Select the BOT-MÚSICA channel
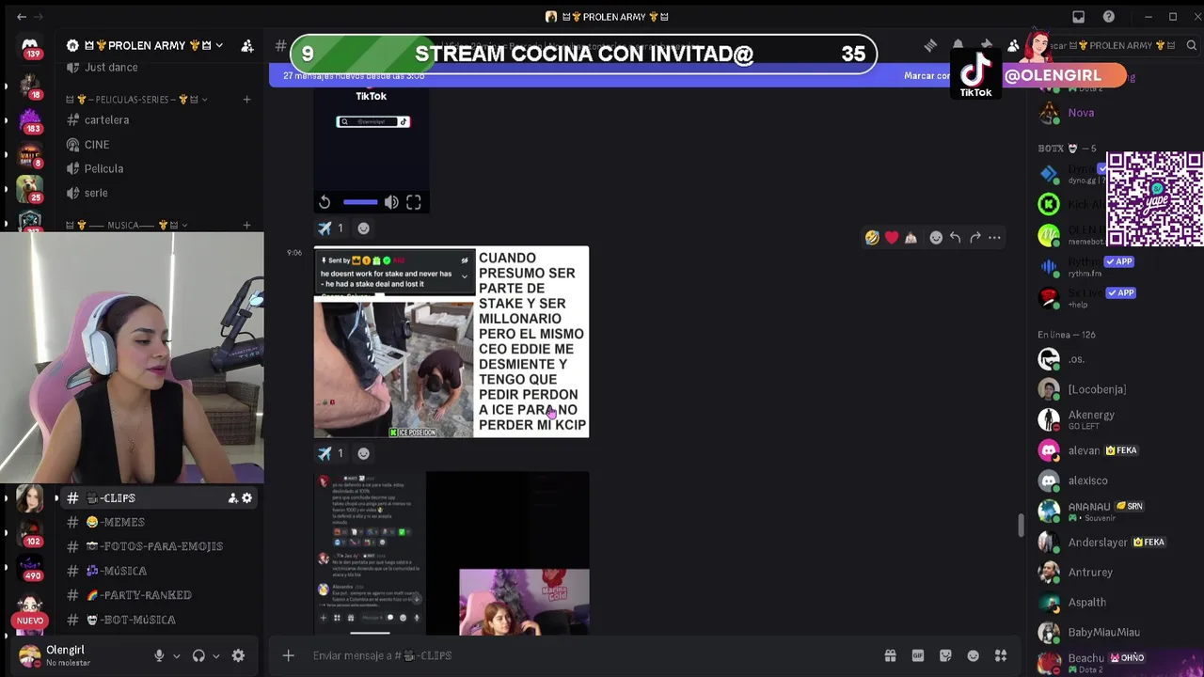The image size is (1204, 677). 160,620
